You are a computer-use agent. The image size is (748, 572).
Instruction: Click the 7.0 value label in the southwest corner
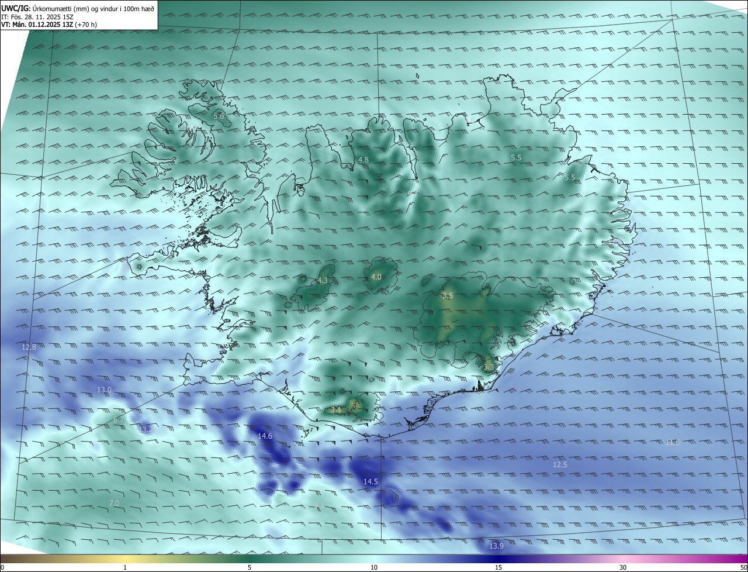(114, 503)
